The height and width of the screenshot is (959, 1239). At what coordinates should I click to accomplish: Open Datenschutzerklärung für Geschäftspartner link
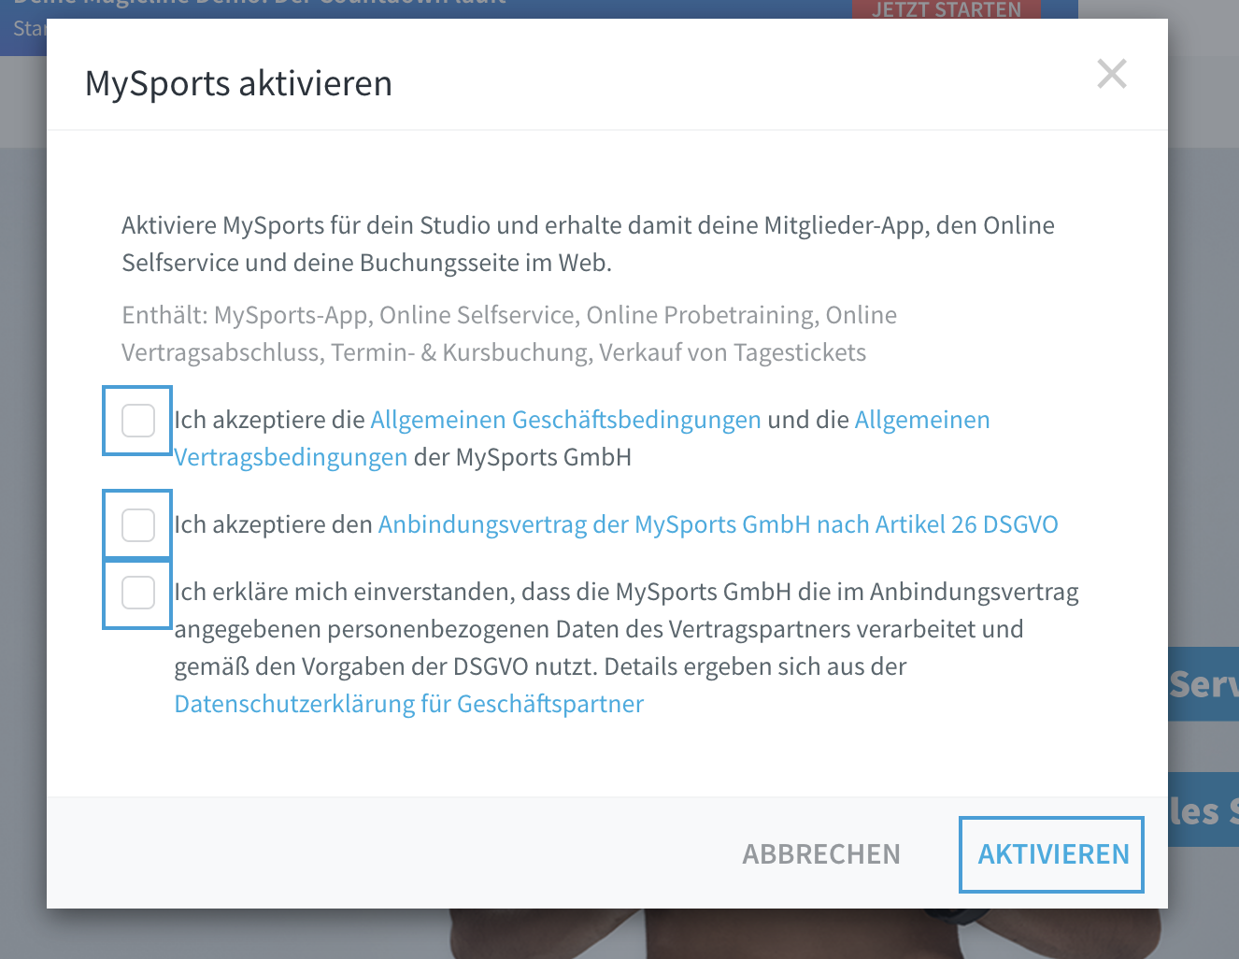pos(409,704)
